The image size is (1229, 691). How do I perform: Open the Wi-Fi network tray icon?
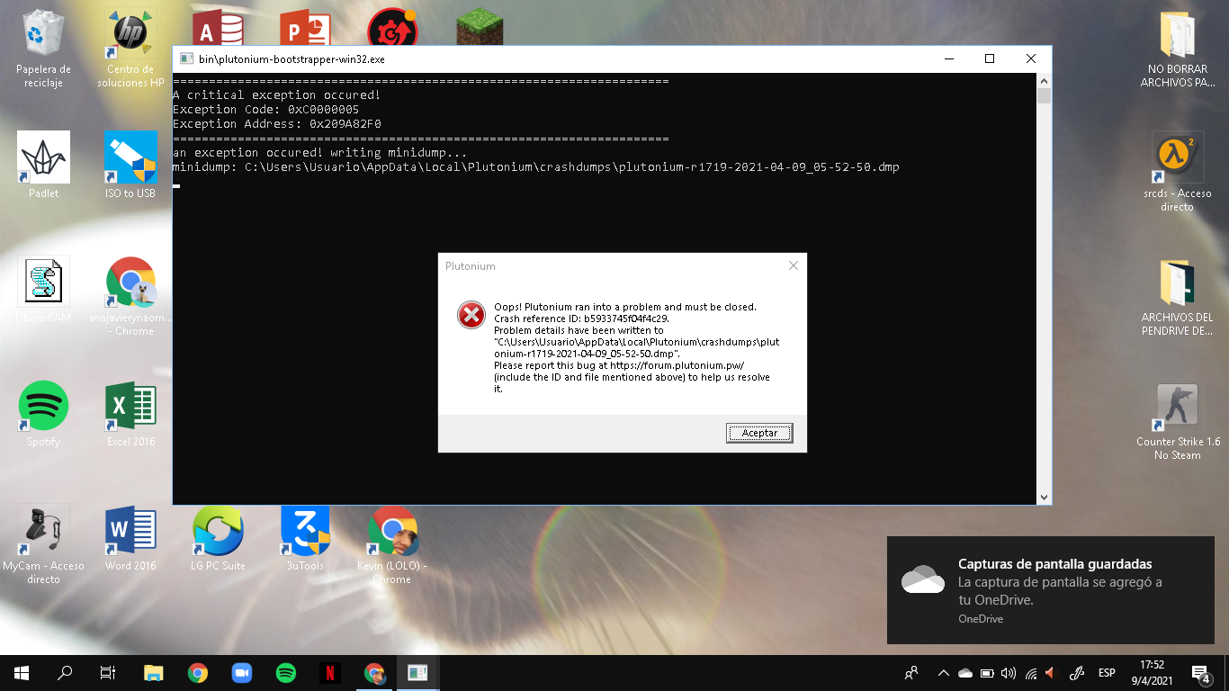(1031, 673)
